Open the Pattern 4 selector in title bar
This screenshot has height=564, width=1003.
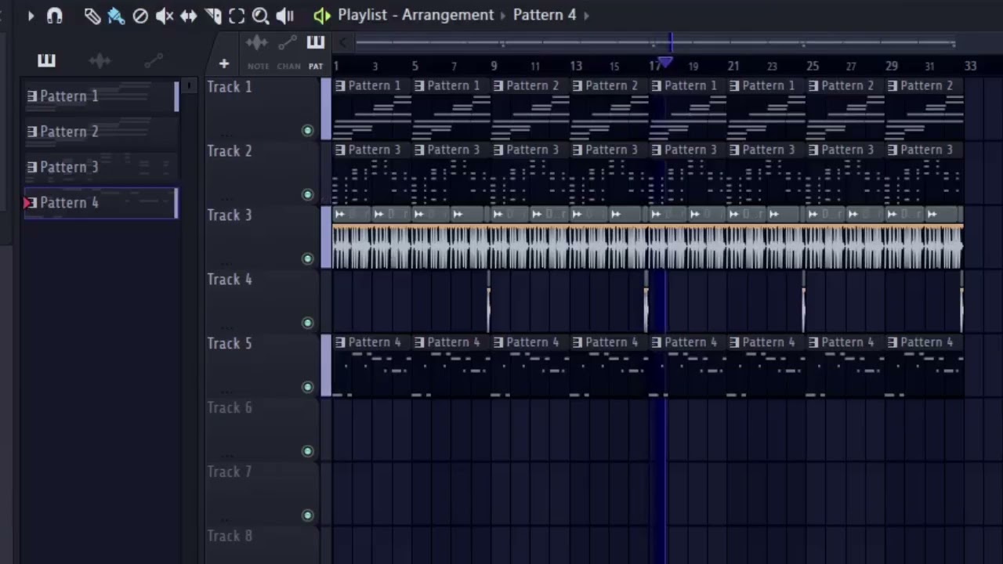(545, 15)
